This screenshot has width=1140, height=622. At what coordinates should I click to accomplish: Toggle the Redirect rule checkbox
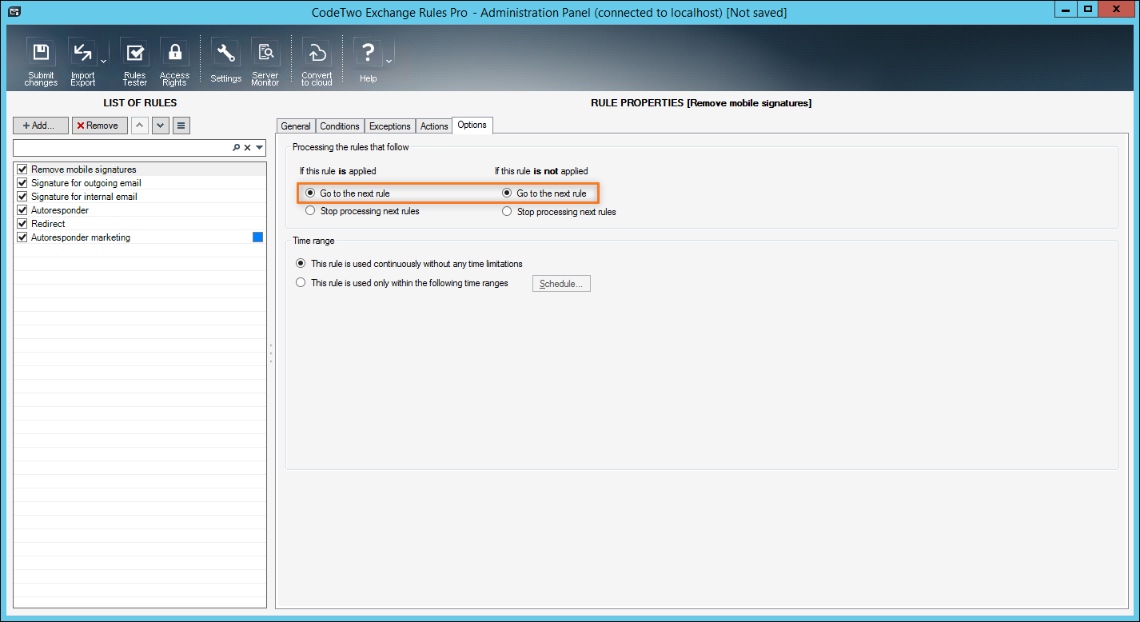tap(22, 224)
